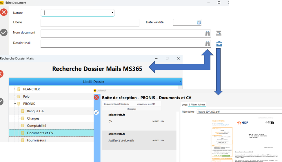Click the Libellé input field
Image resolution: width=282 pixels, height=162 pixels.
point(90,23)
